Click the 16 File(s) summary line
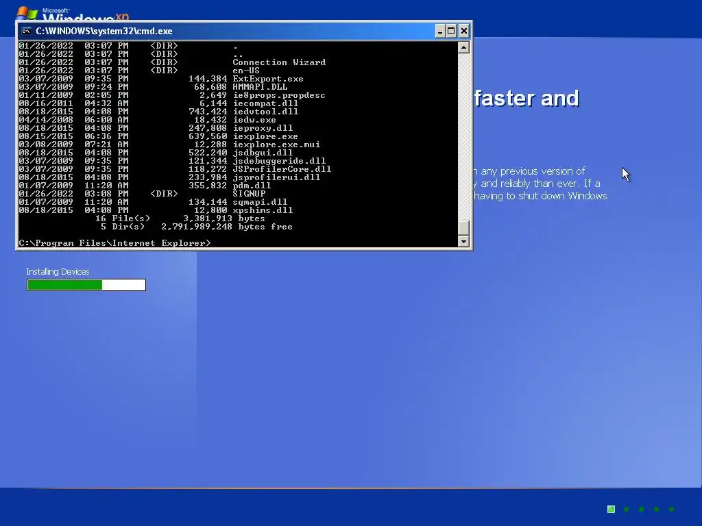 (180, 218)
